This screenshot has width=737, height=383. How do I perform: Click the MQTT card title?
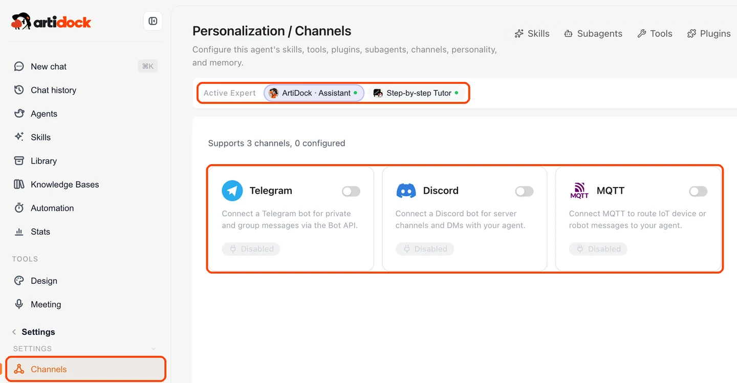[611, 191]
